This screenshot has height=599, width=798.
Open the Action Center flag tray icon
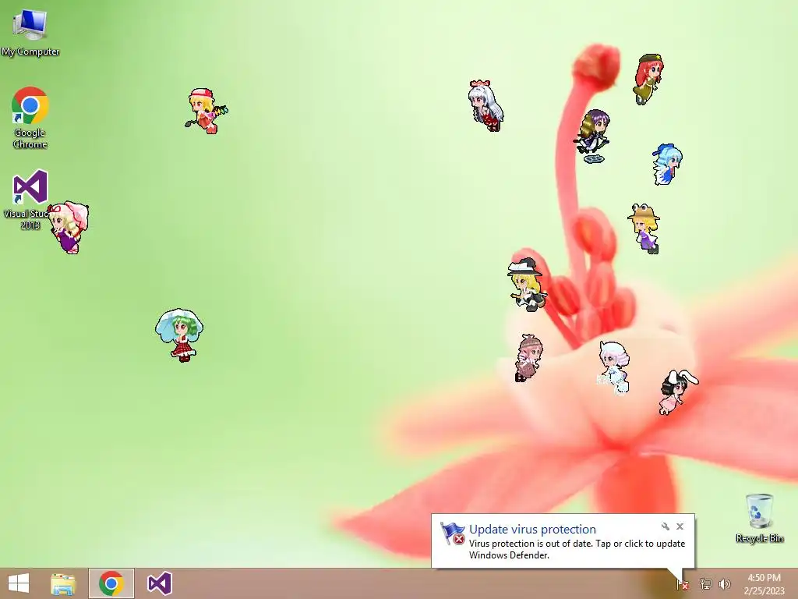coord(682,583)
